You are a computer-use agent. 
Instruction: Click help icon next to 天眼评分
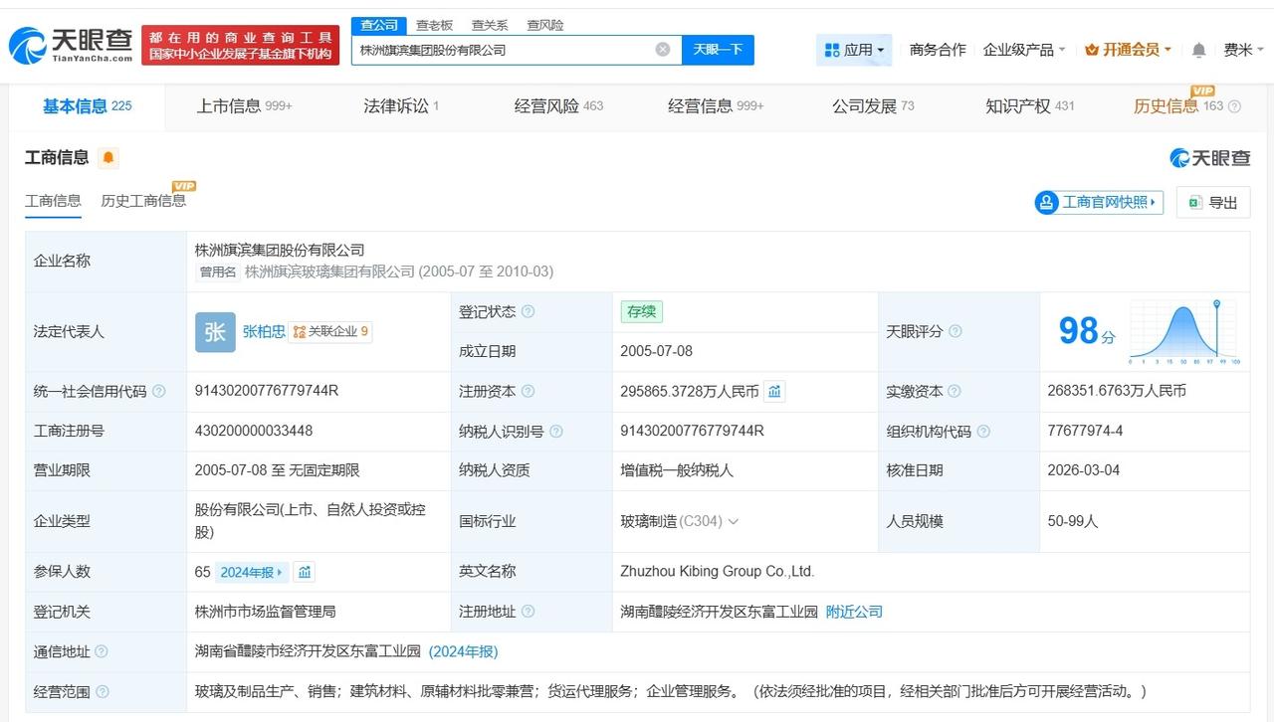955,331
